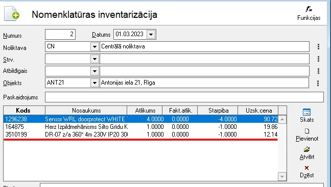331x187 pixels.
Task: Expand the Atbildīgais dropdown
Action: 95,71
